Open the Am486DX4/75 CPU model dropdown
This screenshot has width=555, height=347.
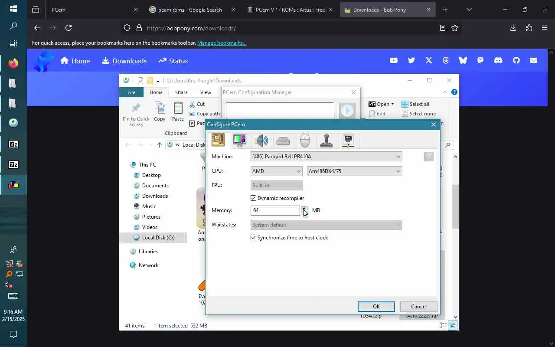click(x=354, y=171)
